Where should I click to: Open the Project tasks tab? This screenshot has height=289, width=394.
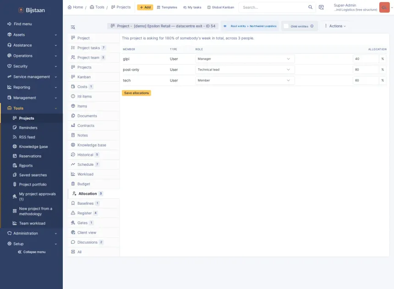point(93,48)
